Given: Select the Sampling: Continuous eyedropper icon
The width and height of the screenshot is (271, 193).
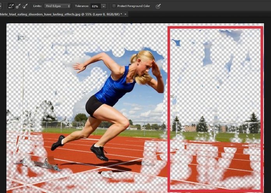Looking at the screenshot, I should (11, 6).
